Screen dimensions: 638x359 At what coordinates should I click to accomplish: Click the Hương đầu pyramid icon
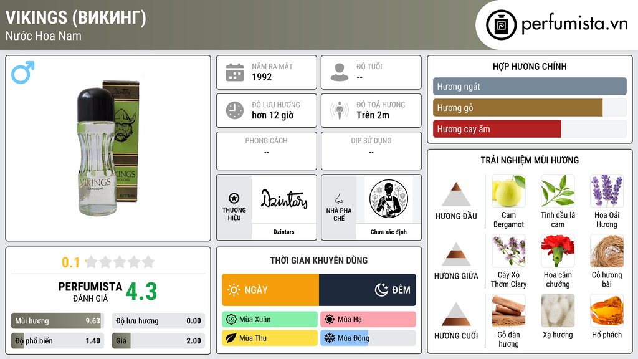(456, 194)
